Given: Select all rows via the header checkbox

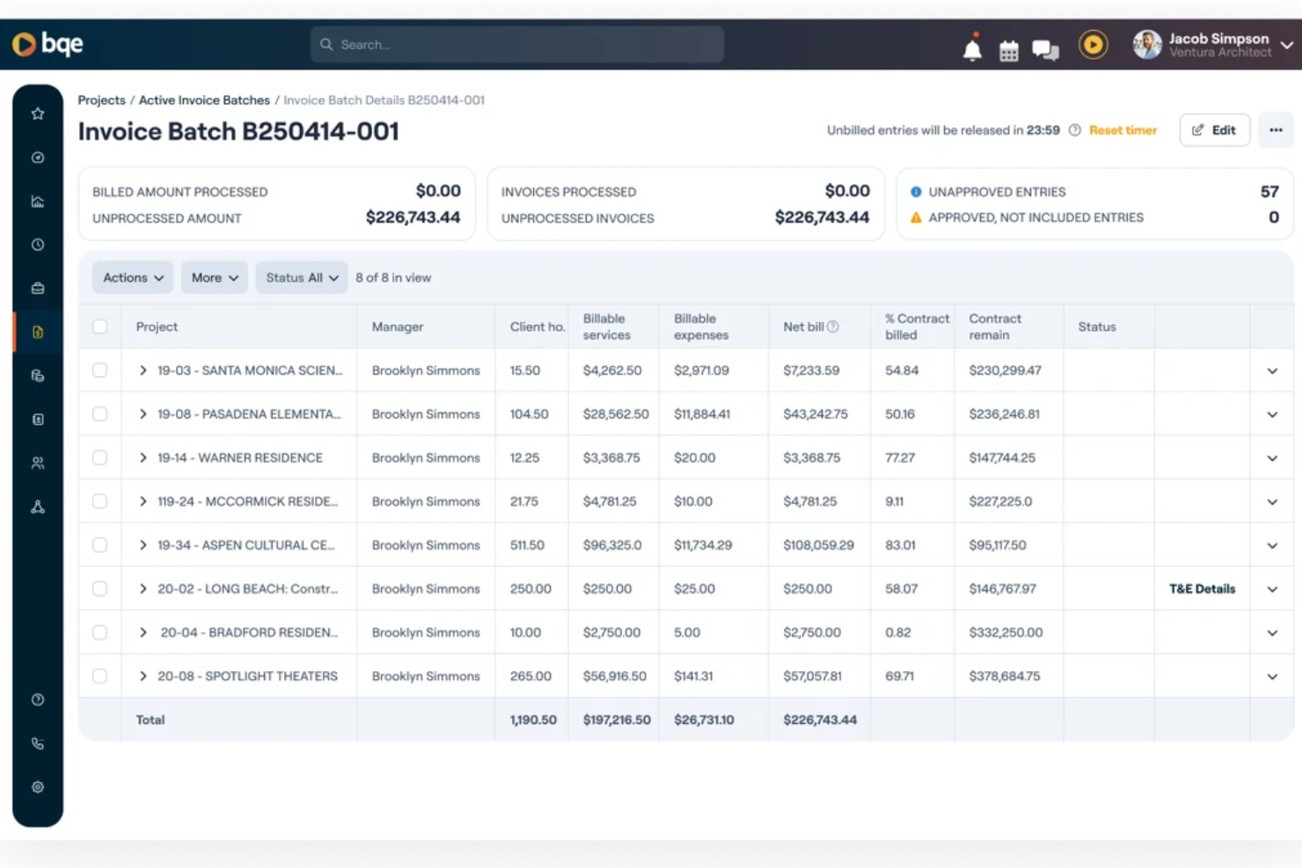Looking at the screenshot, I should tap(99, 325).
